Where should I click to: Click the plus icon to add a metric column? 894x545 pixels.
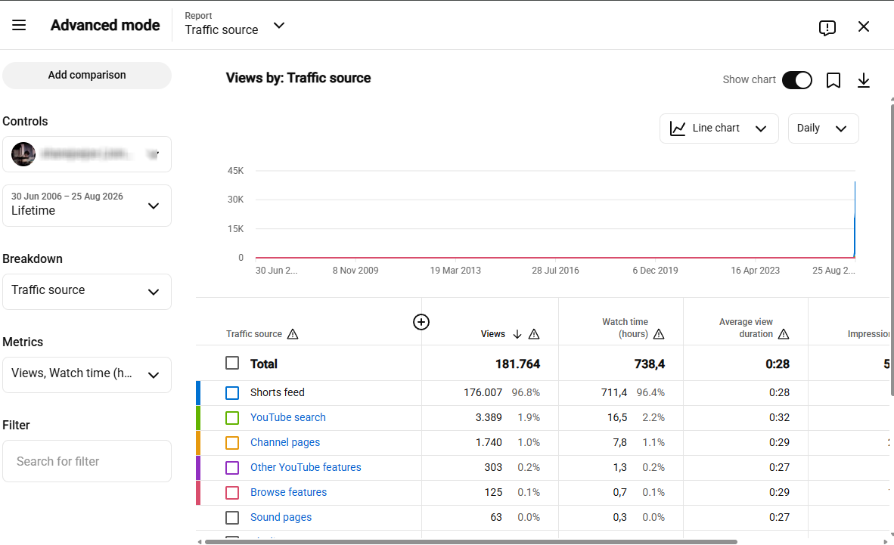pos(421,322)
